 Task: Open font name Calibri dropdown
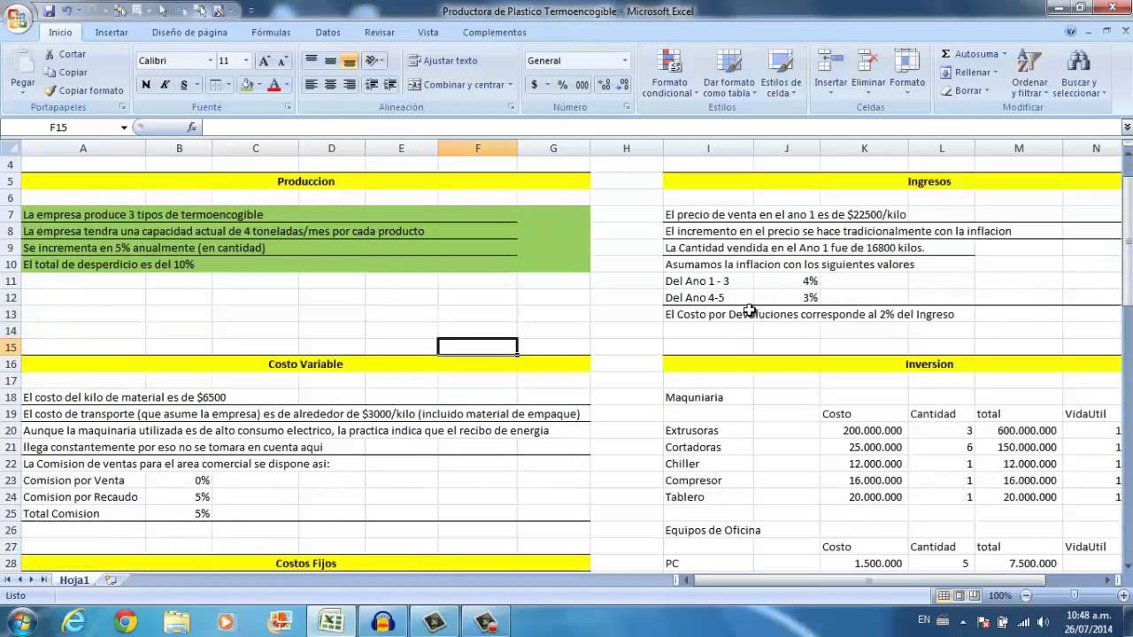pyautogui.click(x=210, y=61)
